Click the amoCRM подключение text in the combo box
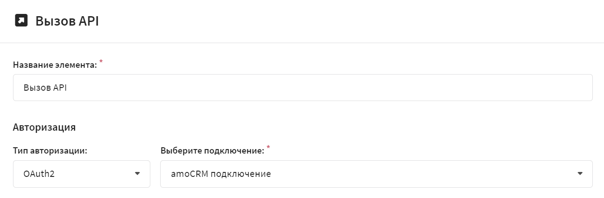Screen dimensions: 604x198 pyautogui.click(x=221, y=174)
